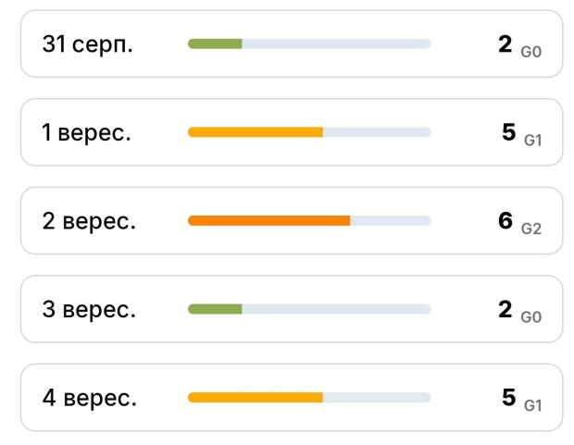Click the G2 label on 2 верес.
Viewport: 574px width, 445px height.
530,229
